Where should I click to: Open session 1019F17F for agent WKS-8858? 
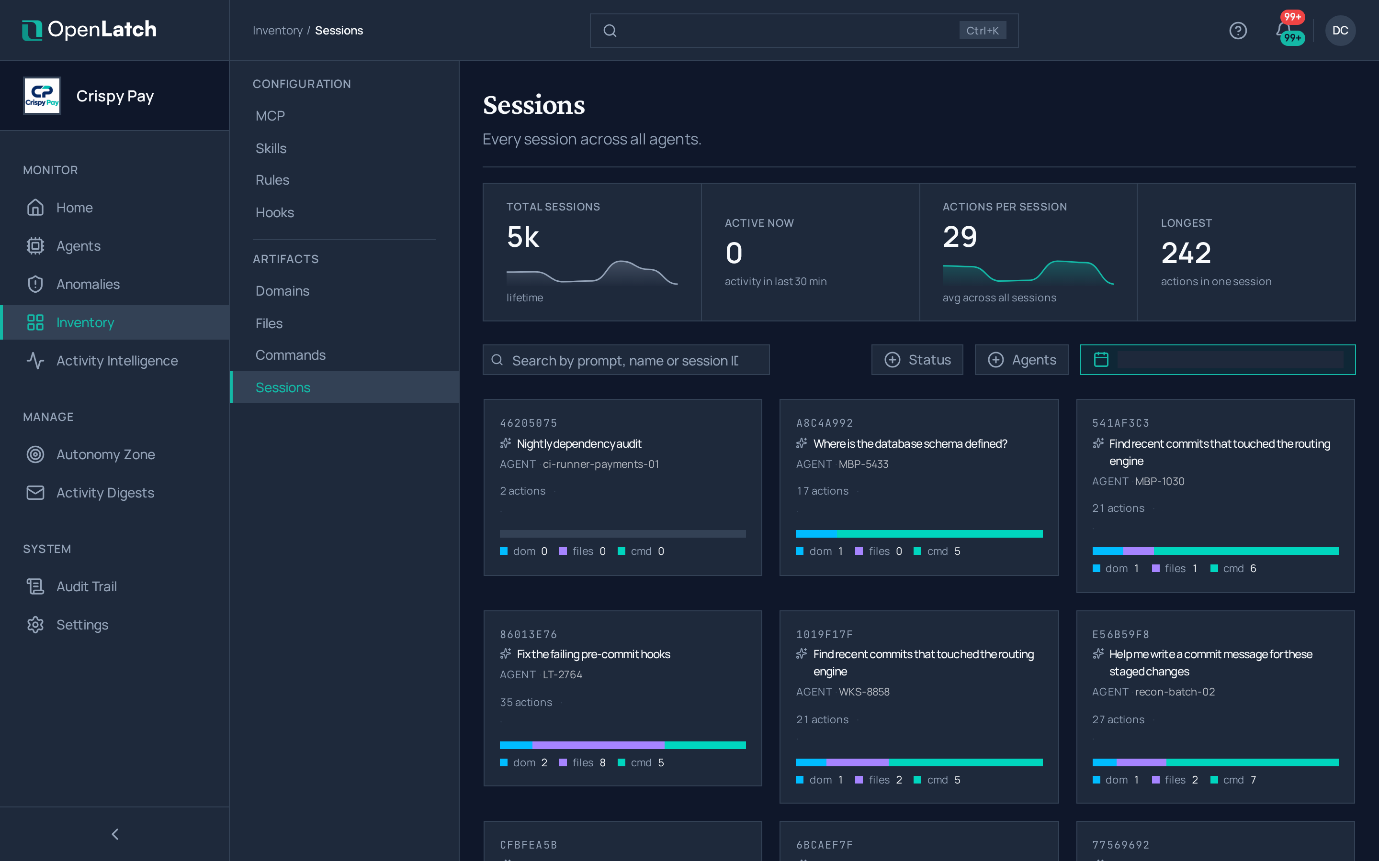click(918, 706)
